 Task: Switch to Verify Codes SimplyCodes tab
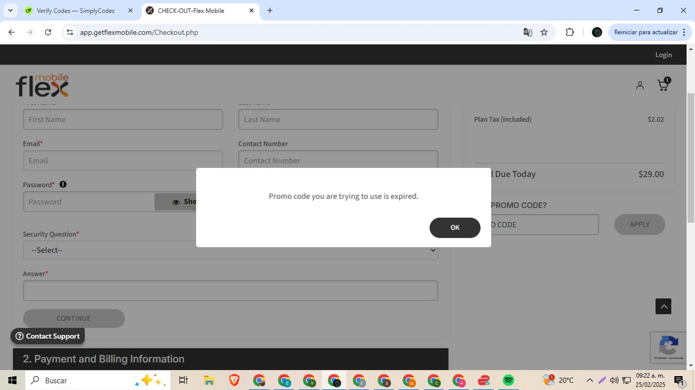(75, 11)
